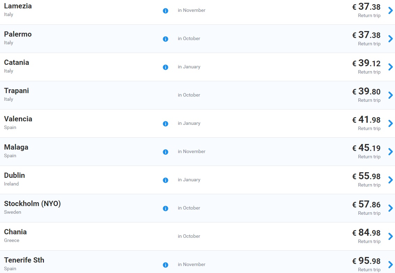This screenshot has width=395, height=273.
Task: Open the info icon for Stockholm (NYO)
Action: tap(166, 208)
